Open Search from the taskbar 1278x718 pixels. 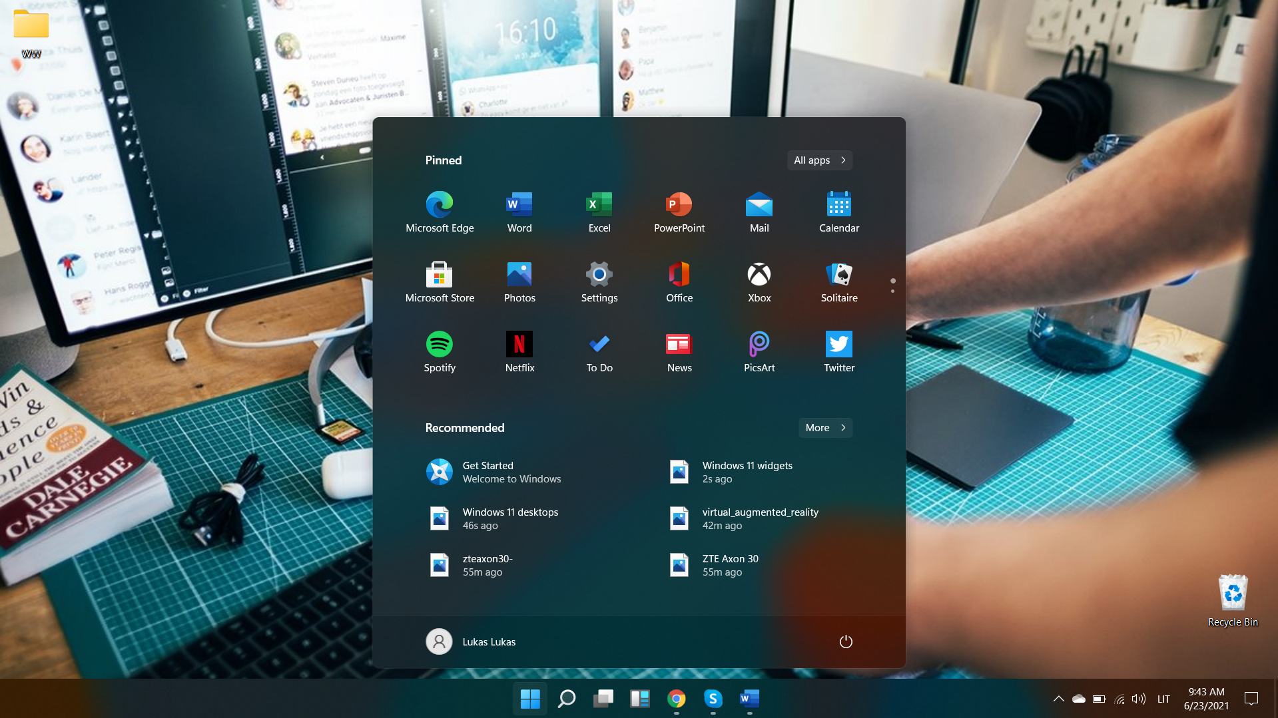coord(567,699)
